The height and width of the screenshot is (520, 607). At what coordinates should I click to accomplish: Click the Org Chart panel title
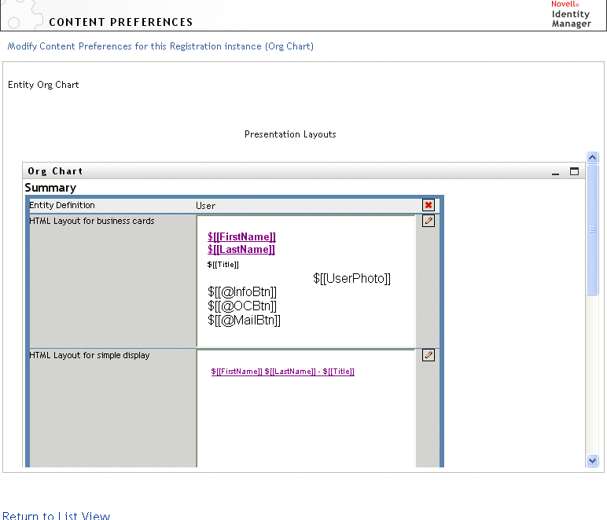click(55, 171)
